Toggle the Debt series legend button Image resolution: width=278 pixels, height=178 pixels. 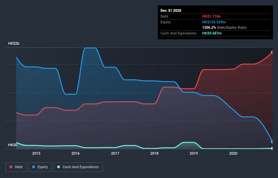[x=16, y=167]
